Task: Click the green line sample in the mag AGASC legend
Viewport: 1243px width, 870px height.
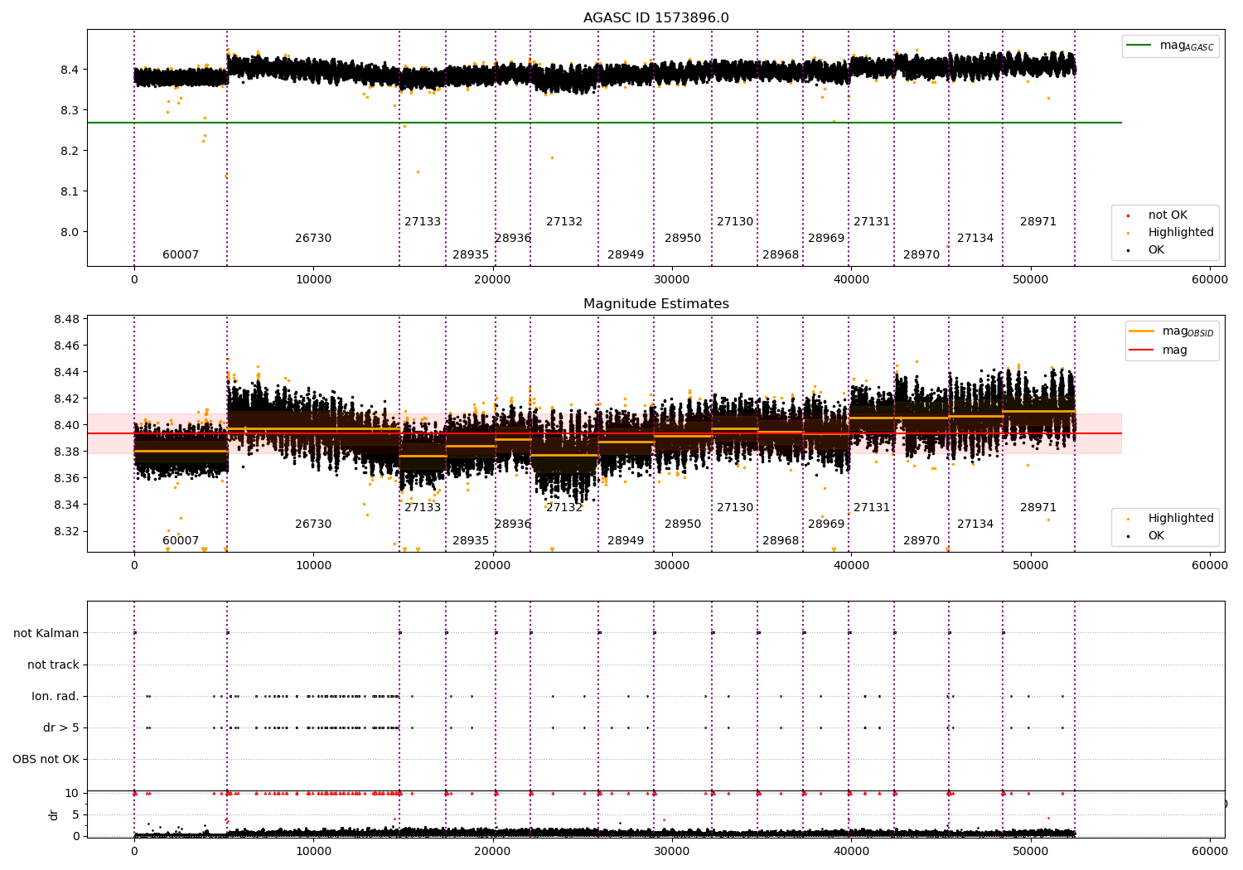Action: 1139,46
